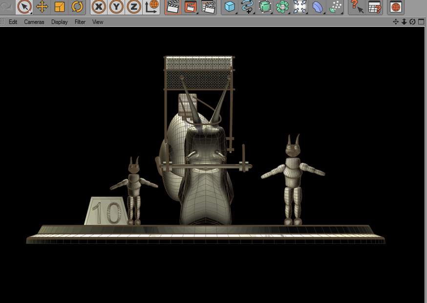Choose the Scale tool
This screenshot has height=303, width=427.
tap(60, 7)
